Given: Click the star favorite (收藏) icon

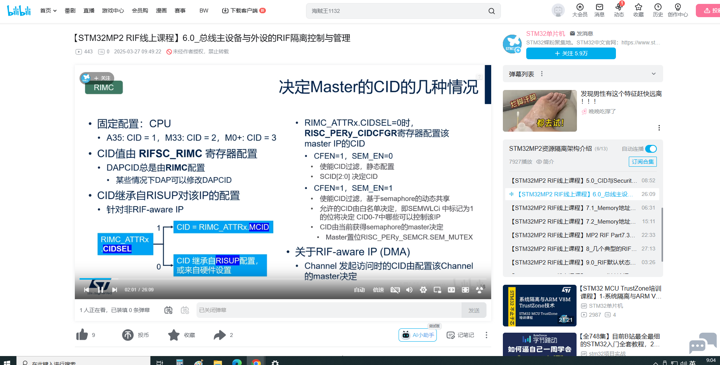Looking at the screenshot, I should (x=174, y=335).
